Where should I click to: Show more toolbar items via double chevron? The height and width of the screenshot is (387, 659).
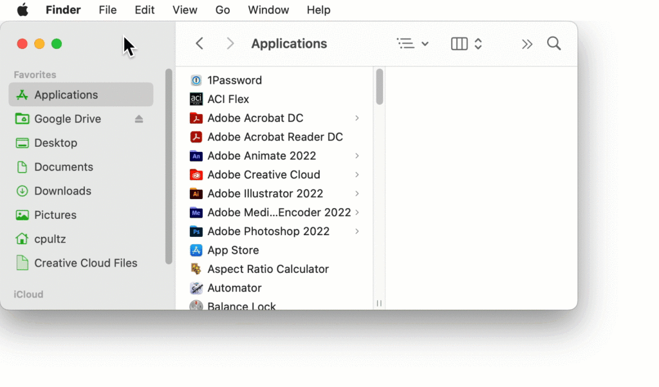point(527,44)
